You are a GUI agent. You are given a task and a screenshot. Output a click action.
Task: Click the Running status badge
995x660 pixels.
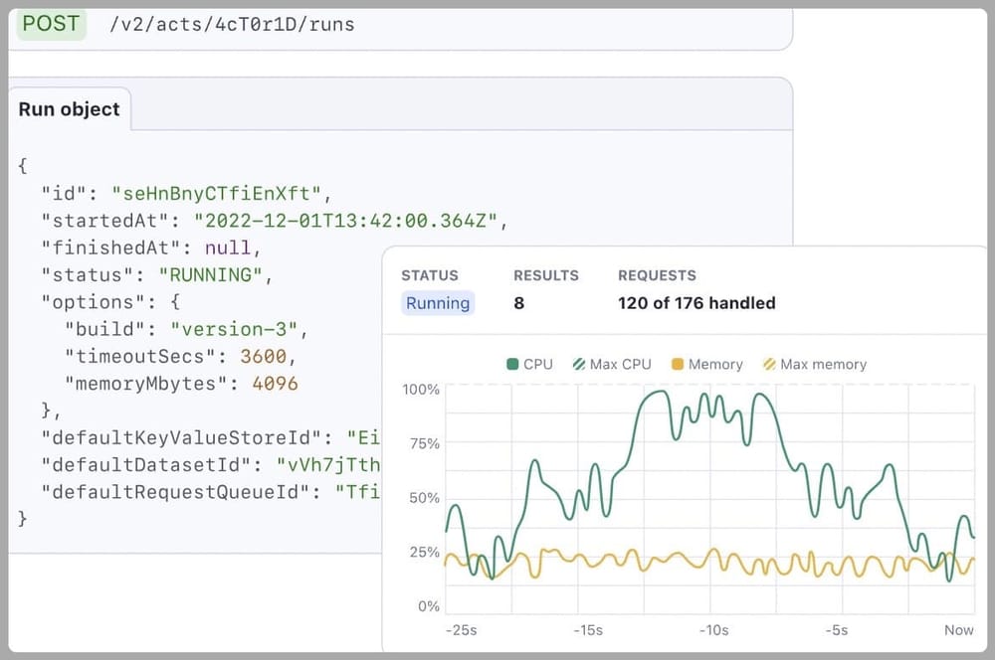point(438,303)
